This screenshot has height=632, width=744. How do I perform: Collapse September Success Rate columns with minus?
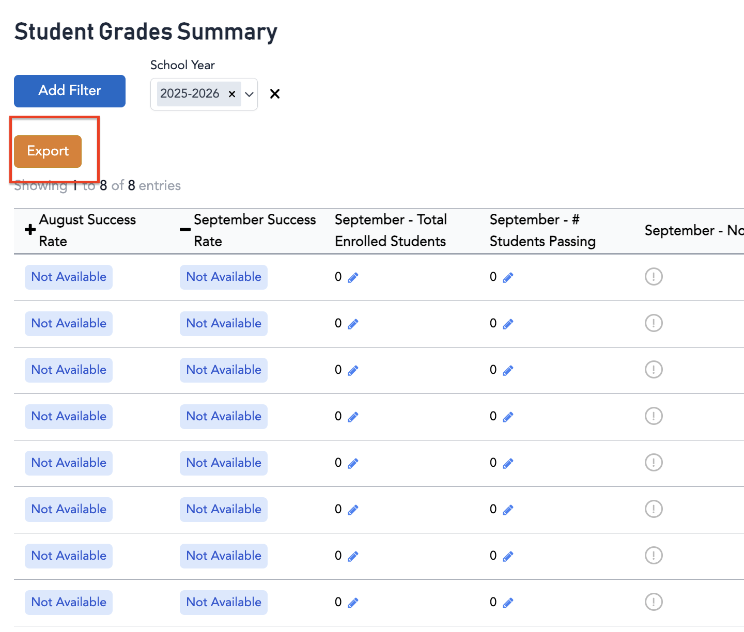[185, 230]
